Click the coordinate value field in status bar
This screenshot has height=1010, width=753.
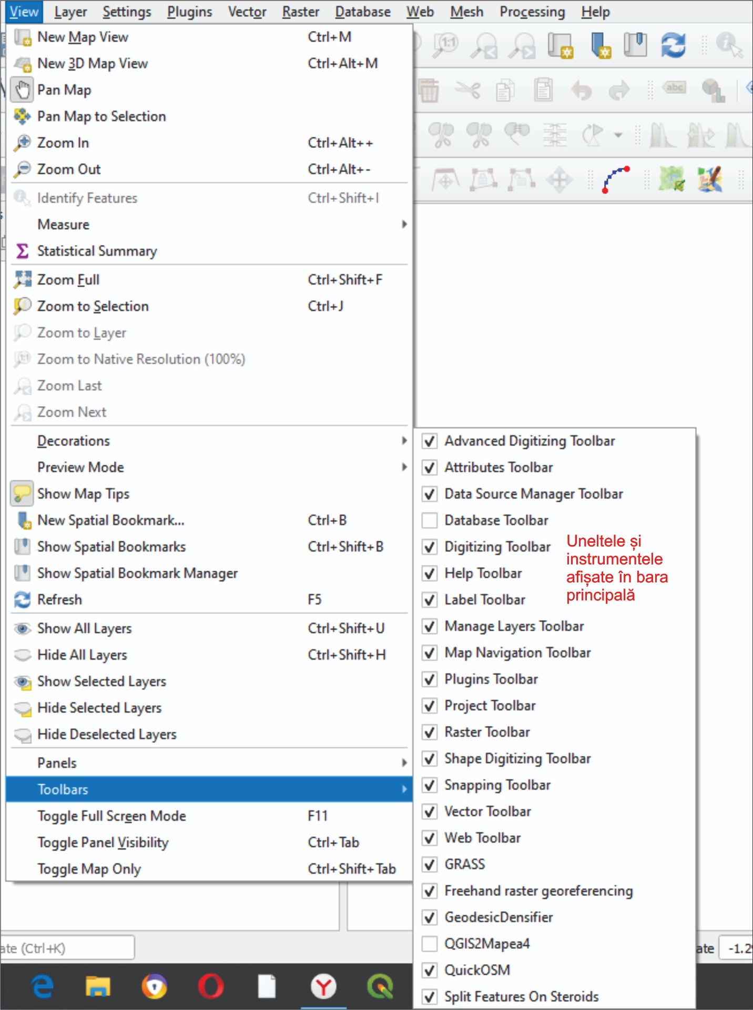[736, 948]
